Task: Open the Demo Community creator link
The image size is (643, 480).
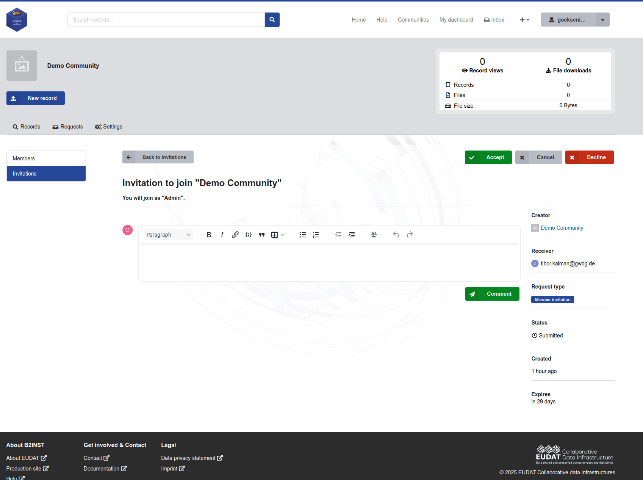Action: (562, 228)
